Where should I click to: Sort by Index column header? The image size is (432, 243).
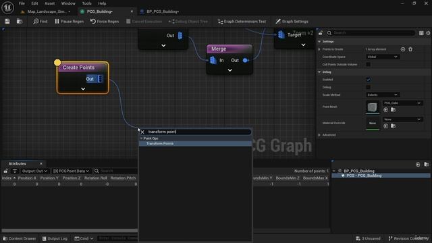click(9, 178)
